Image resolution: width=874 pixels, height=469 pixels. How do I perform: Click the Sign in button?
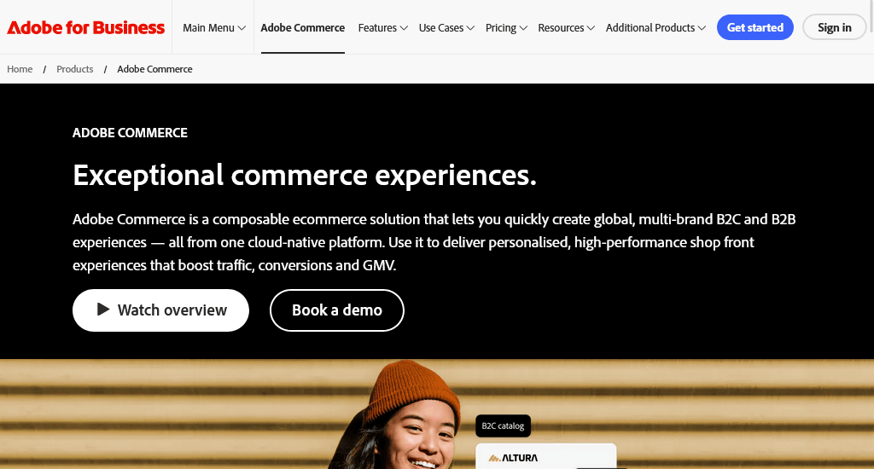(x=835, y=27)
